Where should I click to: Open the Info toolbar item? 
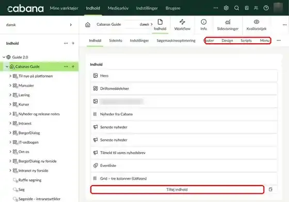click(x=203, y=25)
